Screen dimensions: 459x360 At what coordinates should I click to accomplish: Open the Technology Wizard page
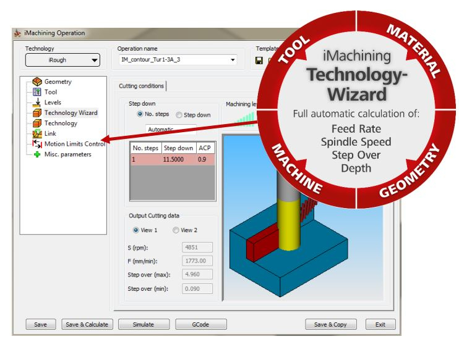pos(71,113)
